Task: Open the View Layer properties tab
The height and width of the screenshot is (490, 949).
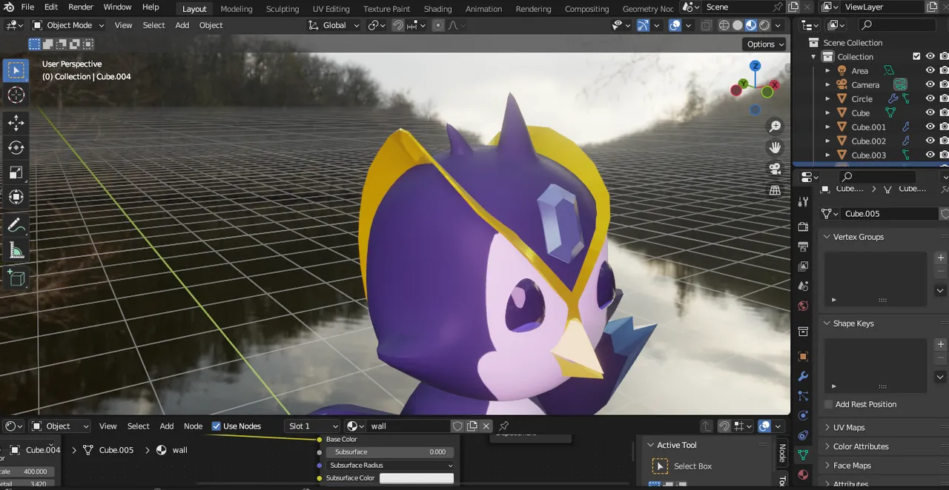Action: pos(803,266)
